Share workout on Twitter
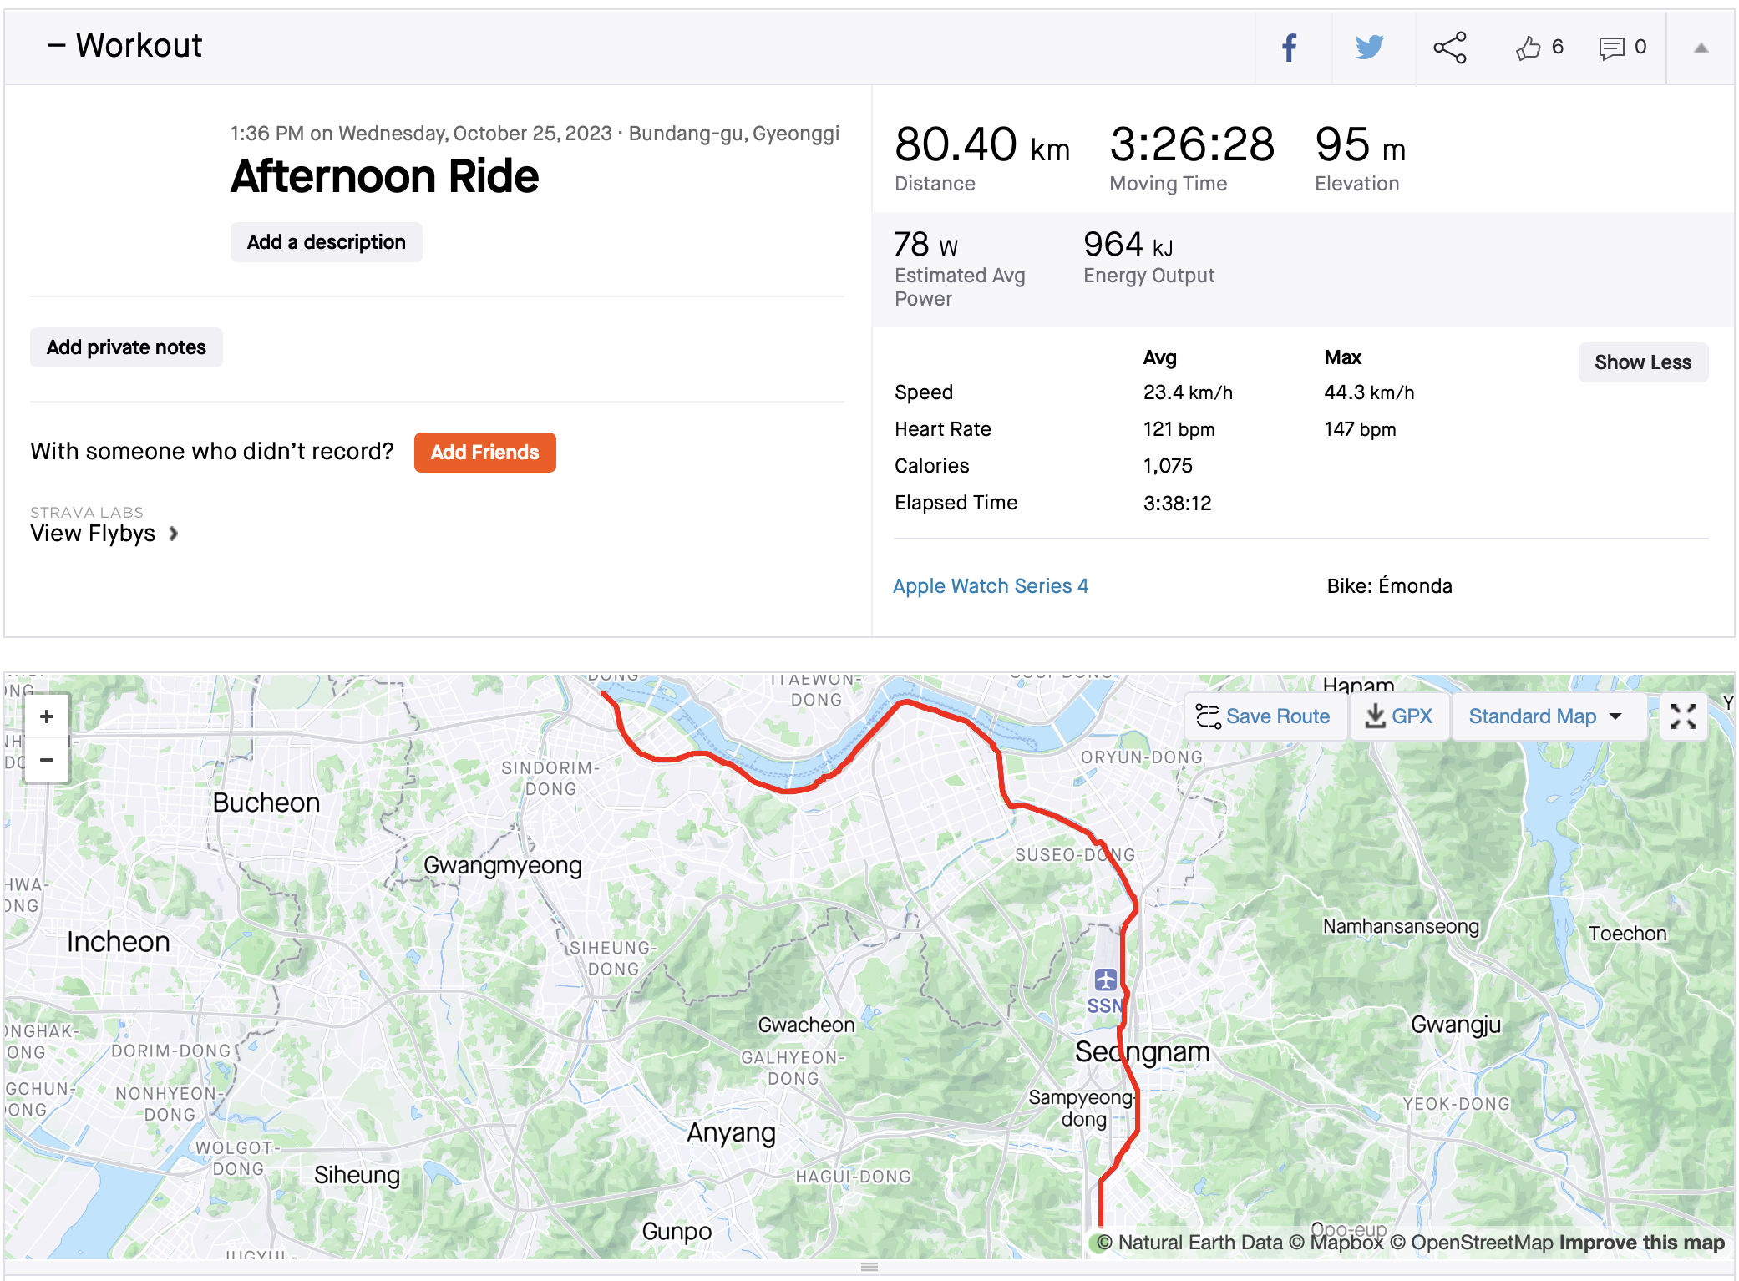This screenshot has width=1739, height=1281. point(1370,48)
